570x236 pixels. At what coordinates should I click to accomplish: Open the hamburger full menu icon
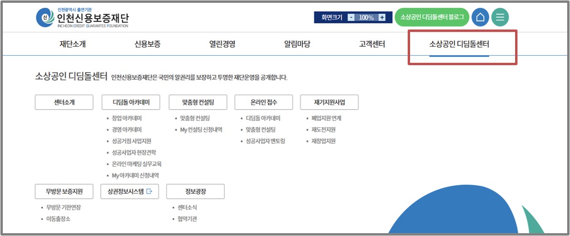(x=500, y=18)
